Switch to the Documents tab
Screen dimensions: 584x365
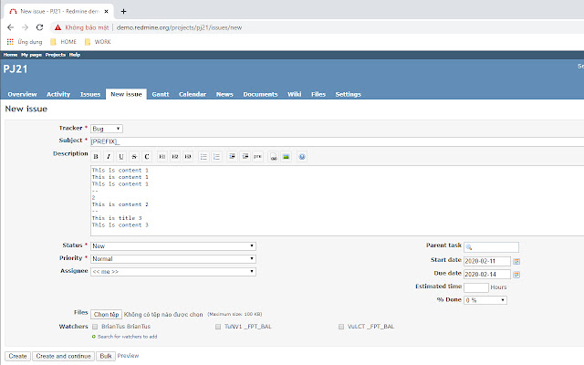click(260, 94)
